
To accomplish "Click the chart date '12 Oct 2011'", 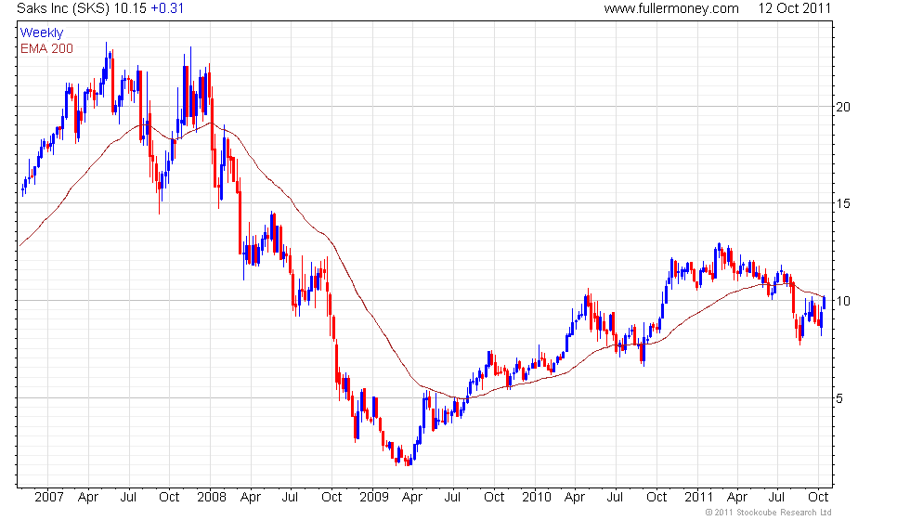I will [x=795, y=8].
